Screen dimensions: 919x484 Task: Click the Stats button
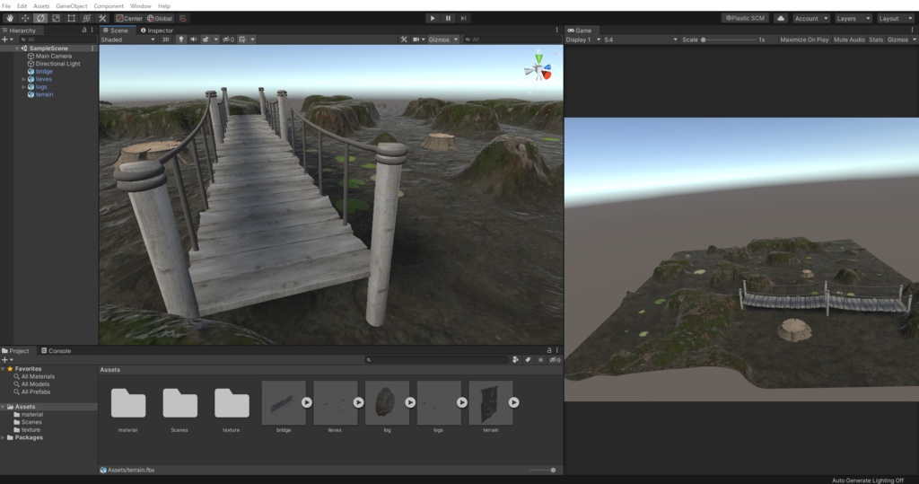(876, 40)
